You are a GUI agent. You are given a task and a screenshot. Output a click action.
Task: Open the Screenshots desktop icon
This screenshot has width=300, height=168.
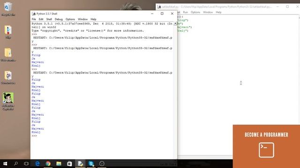pos(8,77)
